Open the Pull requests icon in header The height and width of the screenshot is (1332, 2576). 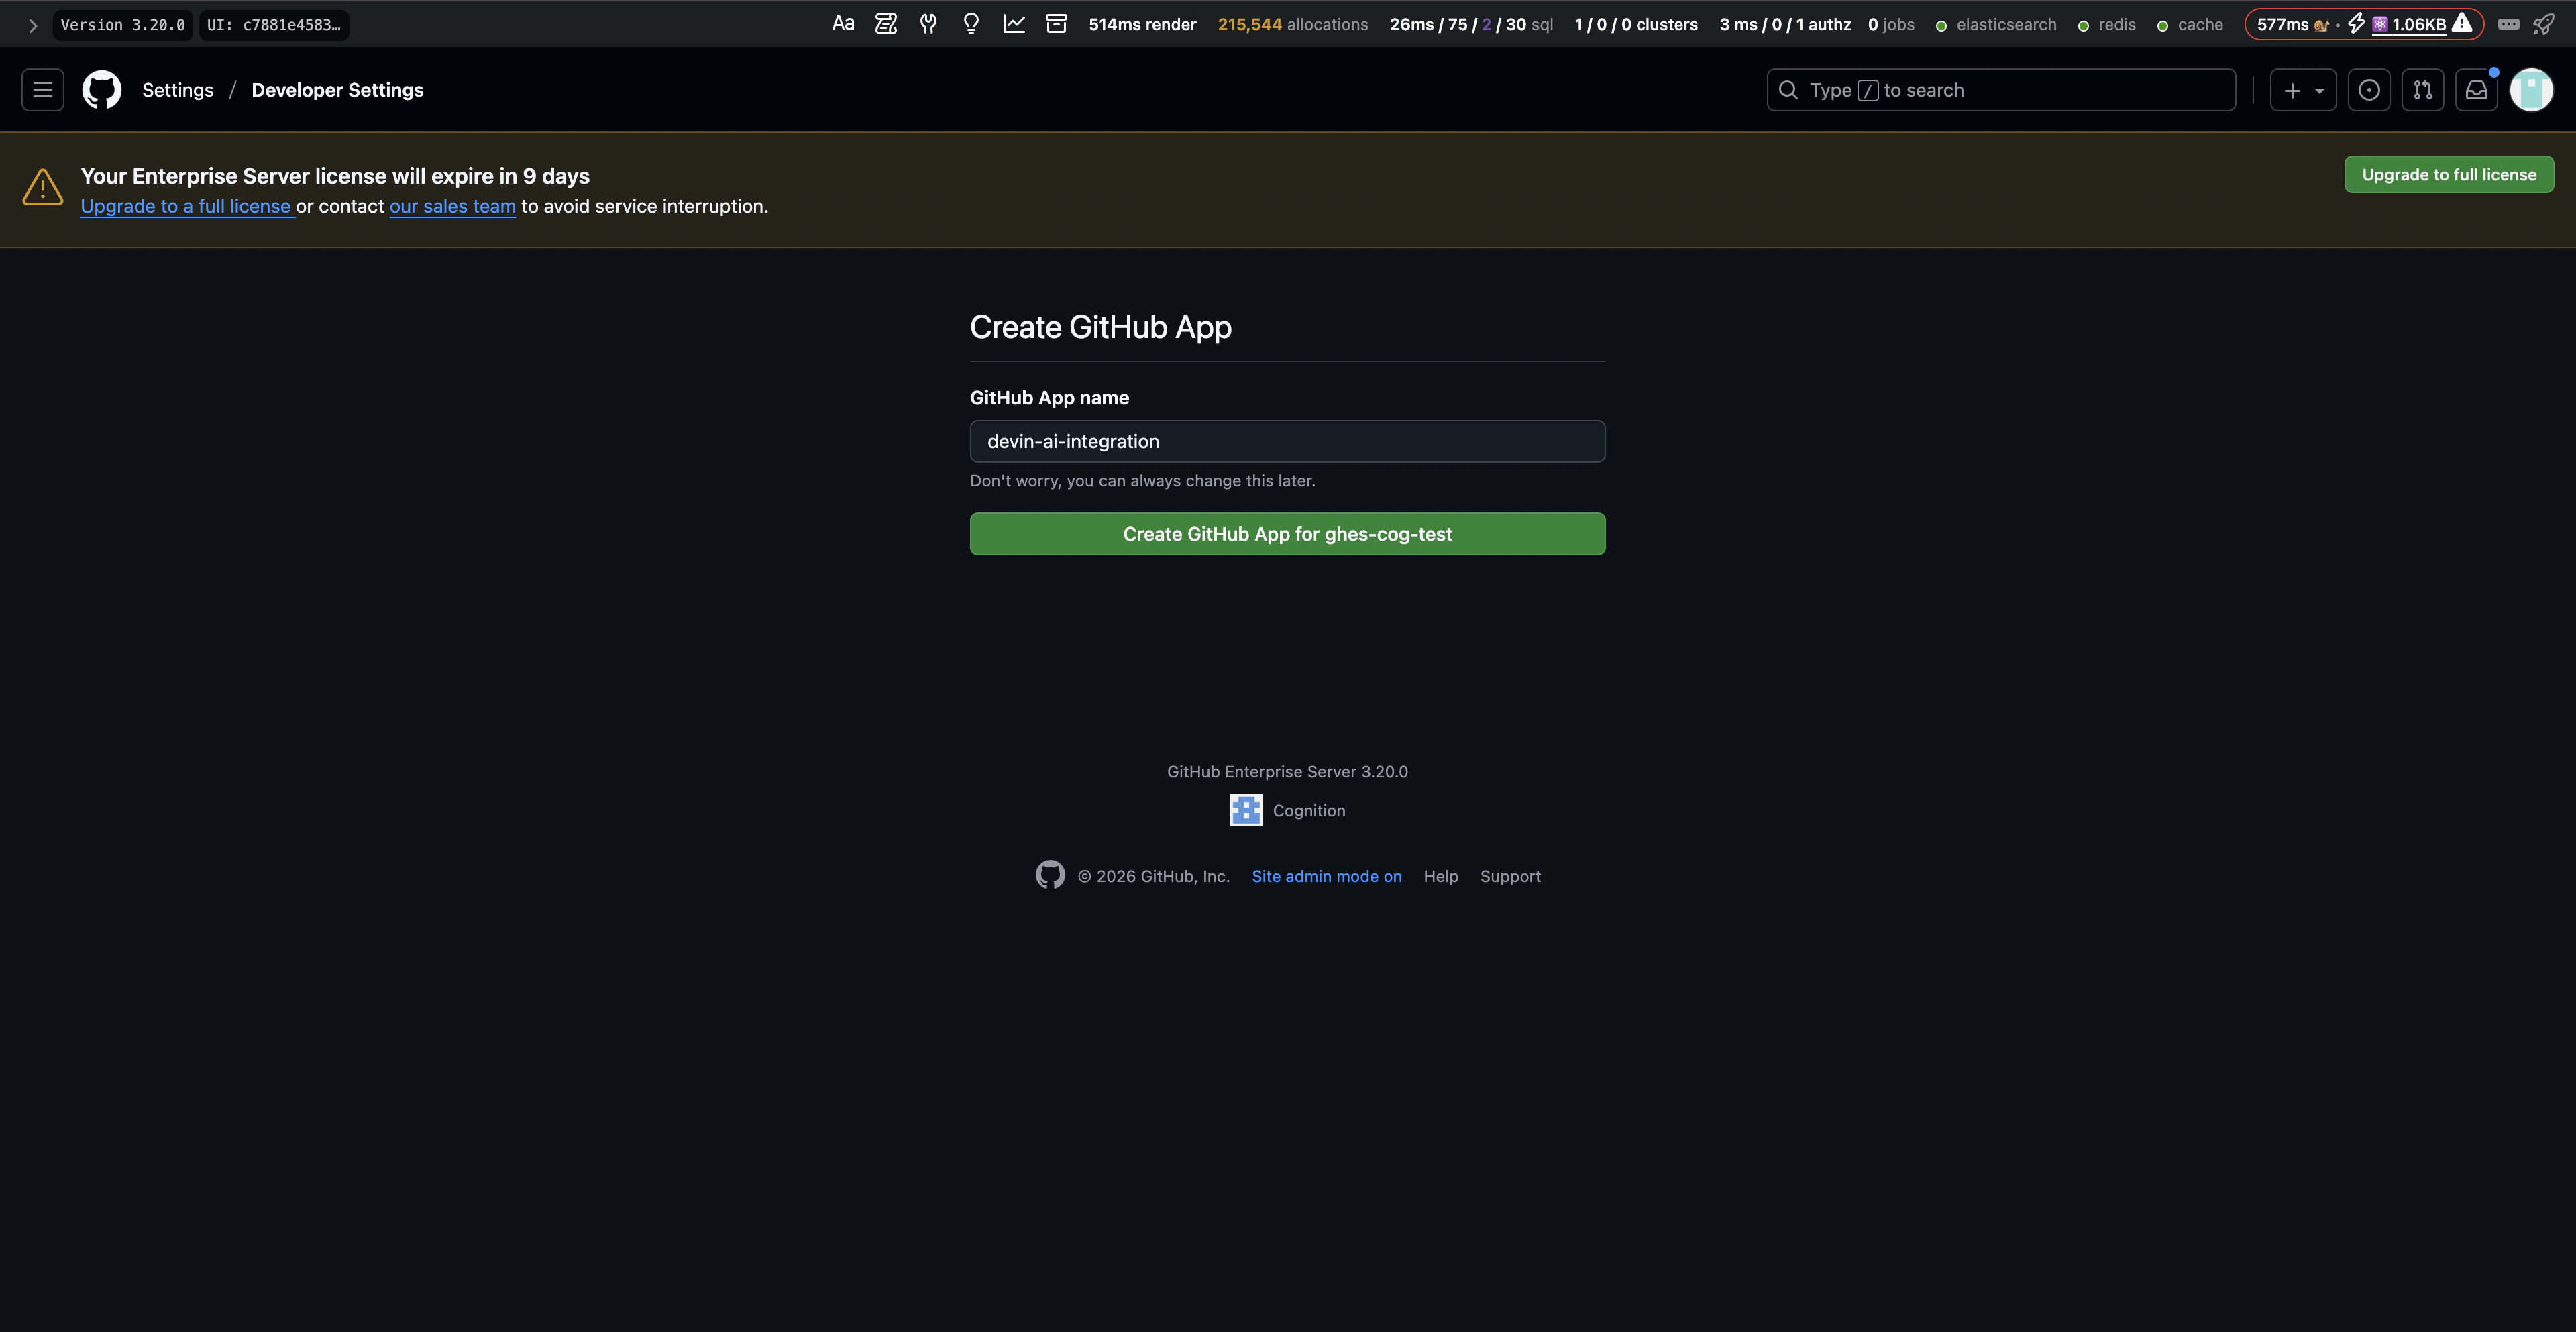pos(2423,90)
